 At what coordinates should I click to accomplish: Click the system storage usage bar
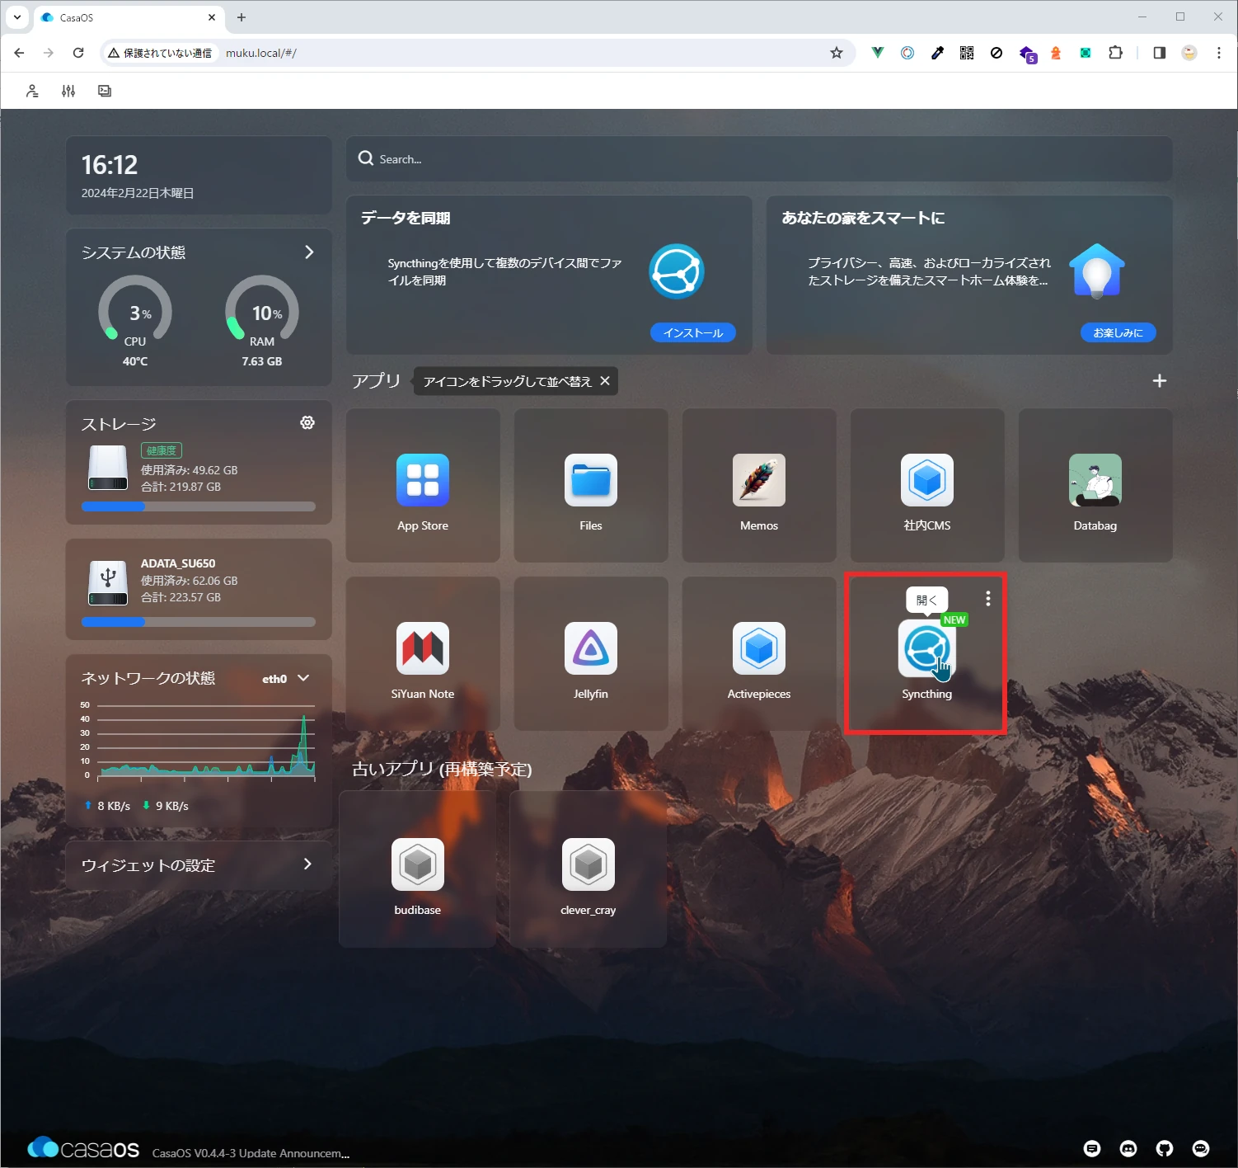coord(199,506)
